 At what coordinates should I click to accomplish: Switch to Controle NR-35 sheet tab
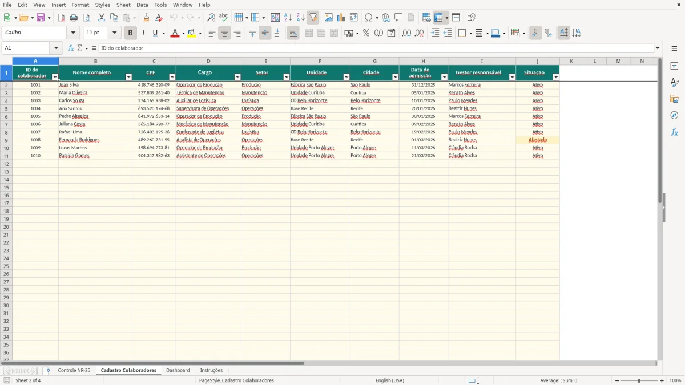(74, 370)
